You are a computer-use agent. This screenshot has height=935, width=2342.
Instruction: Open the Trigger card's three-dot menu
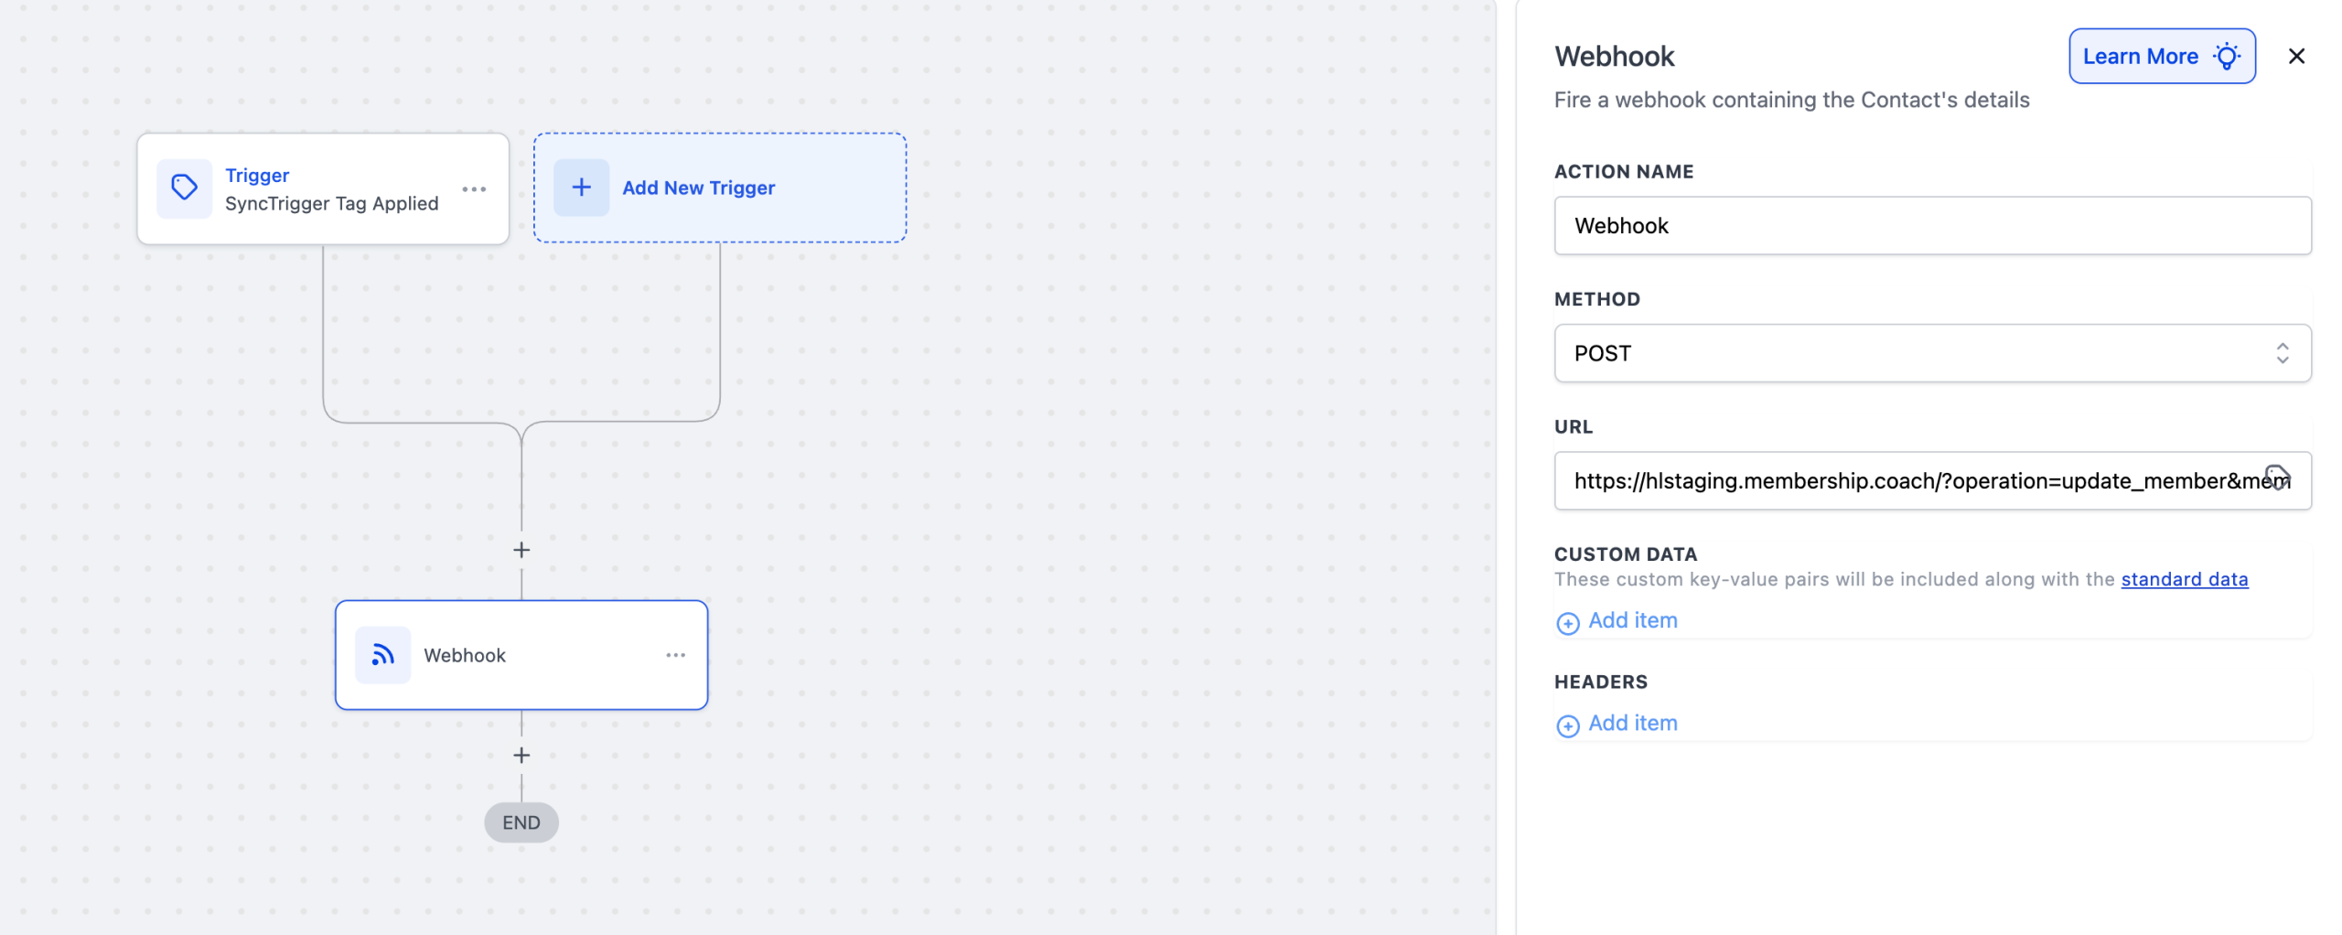click(x=474, y=189)
